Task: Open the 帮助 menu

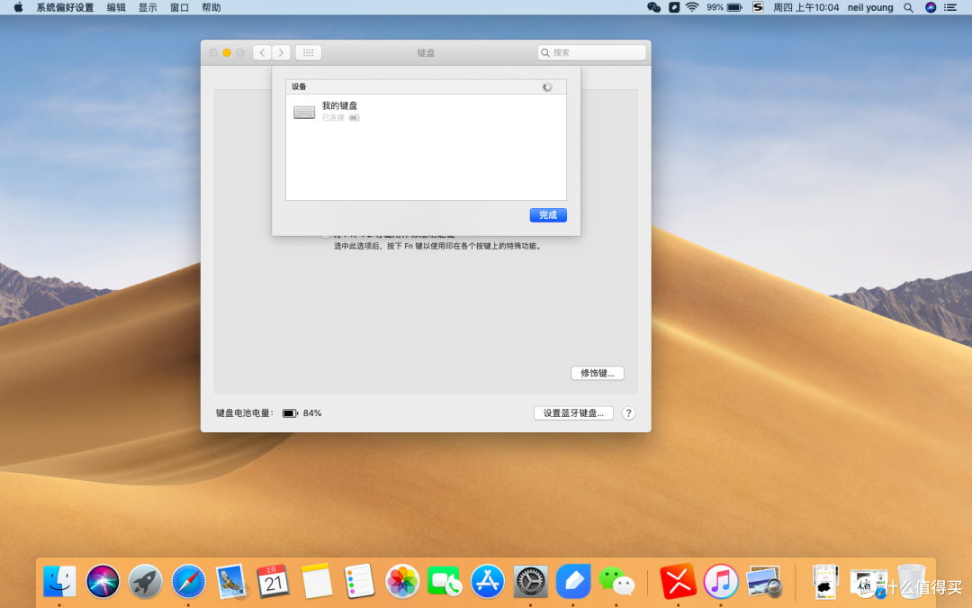Action: (211, 7)
